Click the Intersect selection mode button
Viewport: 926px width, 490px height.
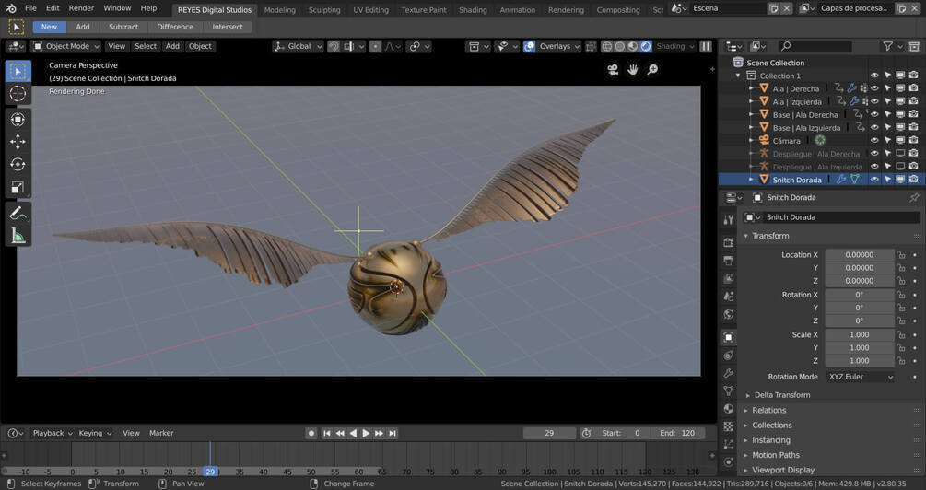click(228, 27)
